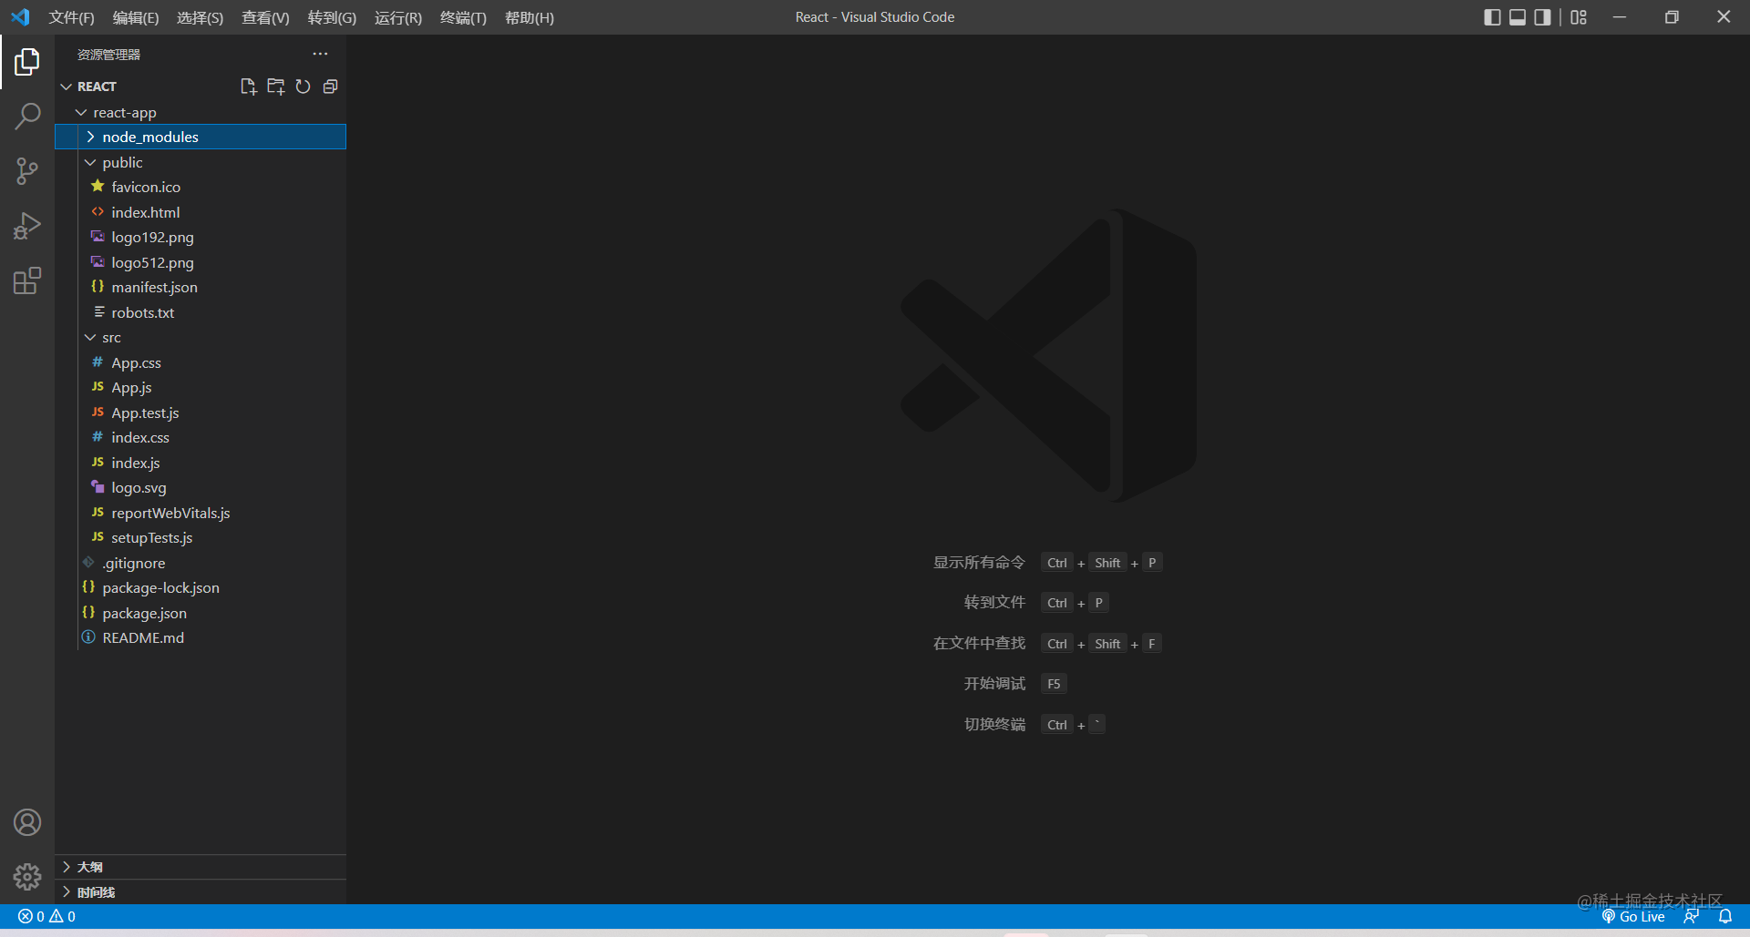
Task: Open the 转到(G) menu
Action: (x=332, y=17)
